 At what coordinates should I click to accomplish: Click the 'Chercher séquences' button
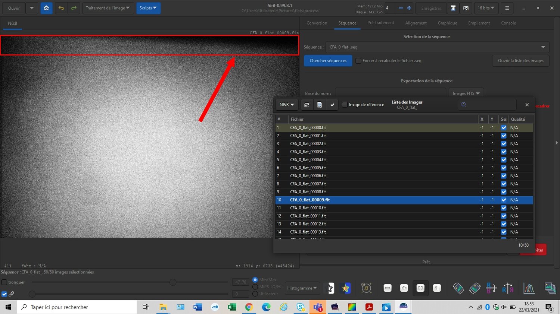click(x=328, y=61)
